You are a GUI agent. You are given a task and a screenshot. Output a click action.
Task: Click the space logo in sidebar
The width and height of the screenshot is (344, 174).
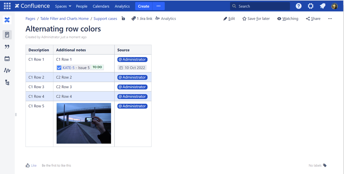click(x=7, y=20)
